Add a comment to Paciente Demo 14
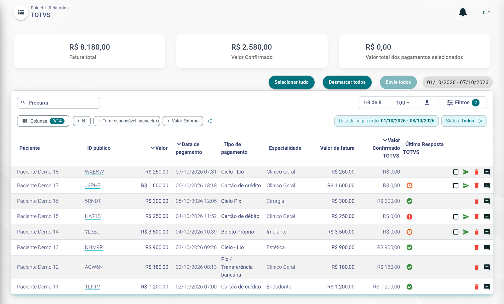 487,232
